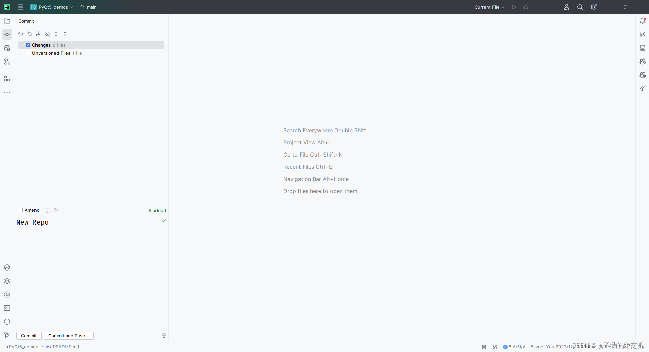Open the Notifications panel

tap(643, 21)
